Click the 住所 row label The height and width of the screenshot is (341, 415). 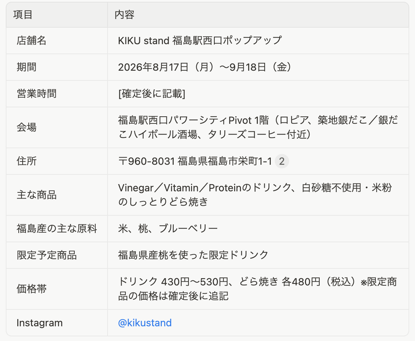tap(27, 161)
